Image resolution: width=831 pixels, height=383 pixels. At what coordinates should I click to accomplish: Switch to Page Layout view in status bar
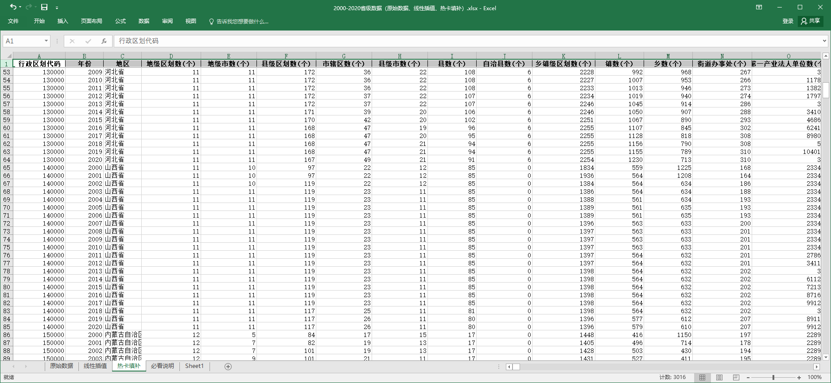point(719,377)
